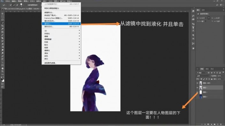Expand the 风格化 submenu

click(x=61, y=34)
